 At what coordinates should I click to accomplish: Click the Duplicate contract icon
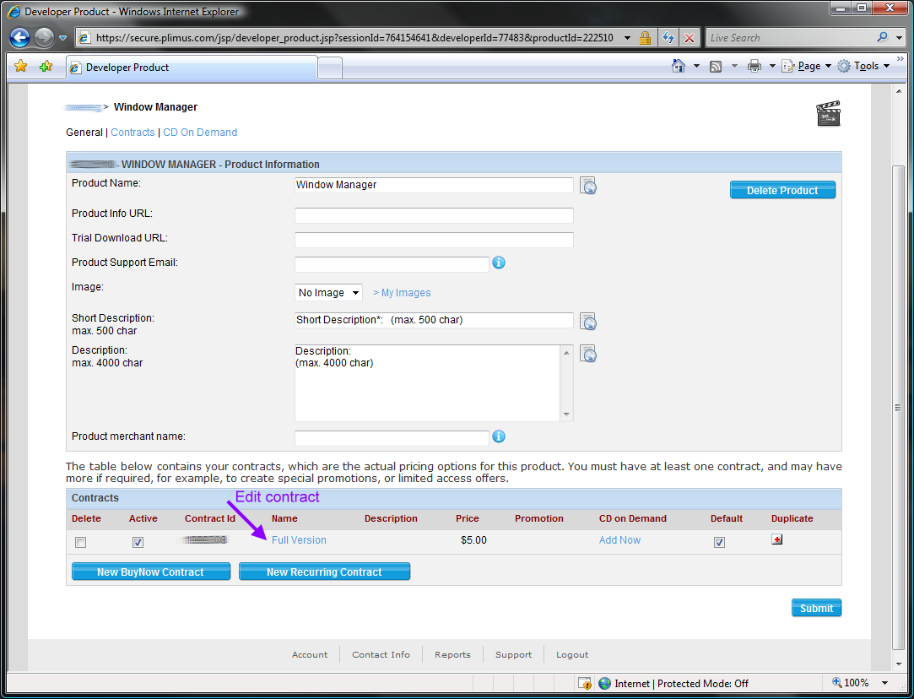(x=776, y=539)
